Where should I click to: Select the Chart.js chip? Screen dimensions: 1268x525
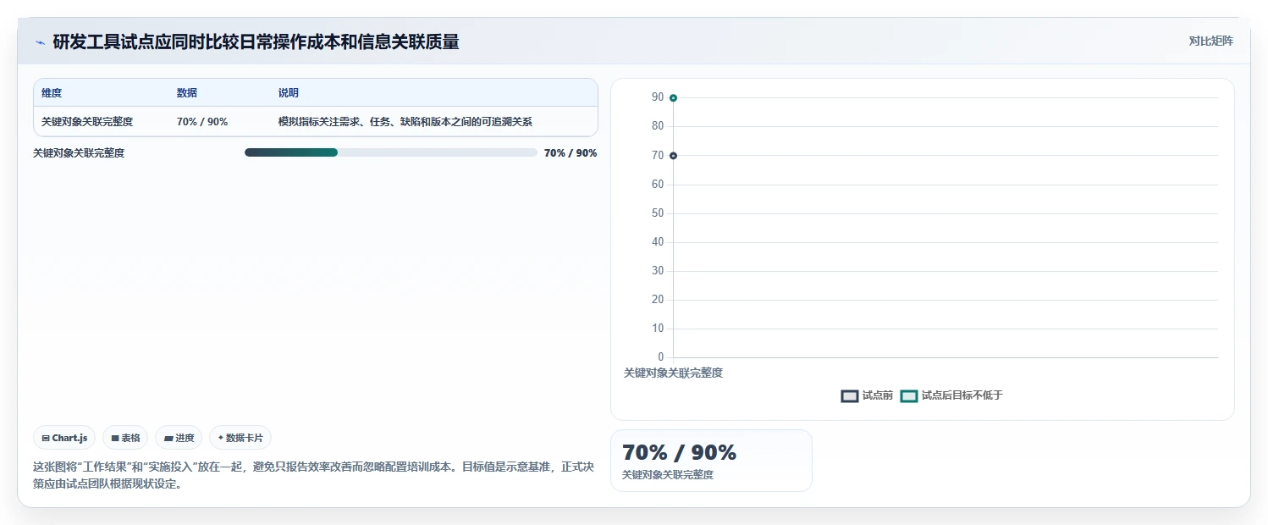click(x=64, y=438)
